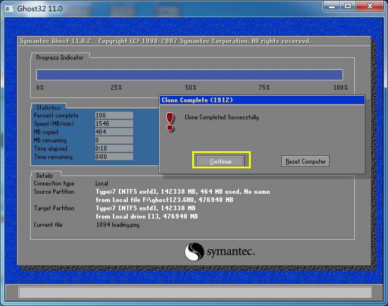Select the Time elapsed value field
The height and width of the screenshot is (306, 388).
[x=114, y=149]
